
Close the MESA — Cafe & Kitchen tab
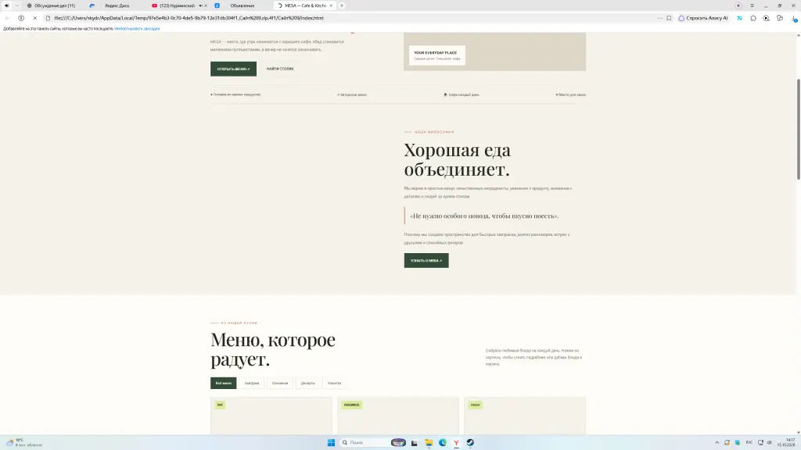tap(331, 5)
